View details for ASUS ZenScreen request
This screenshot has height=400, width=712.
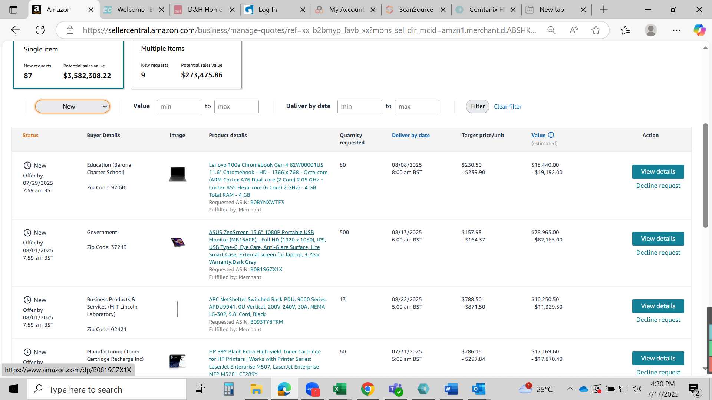(x=658, y=239)
